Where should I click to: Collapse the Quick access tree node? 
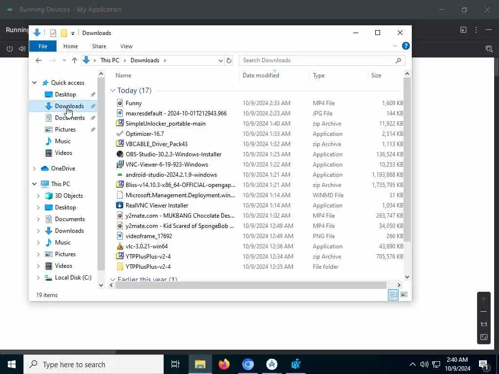coord(35,83)
